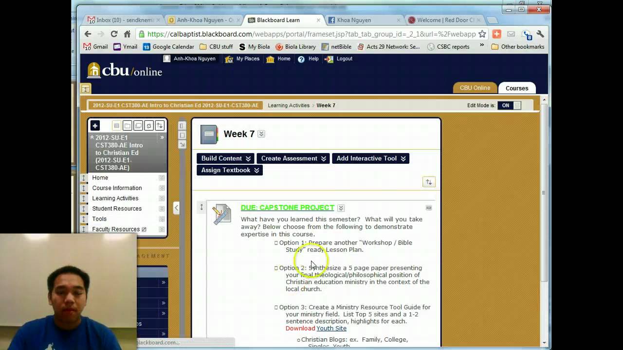Open options chevron for Student Resources

click(162, 209)
